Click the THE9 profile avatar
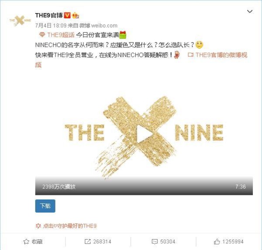The image size is (262, 250). click(x=20, y=21)
